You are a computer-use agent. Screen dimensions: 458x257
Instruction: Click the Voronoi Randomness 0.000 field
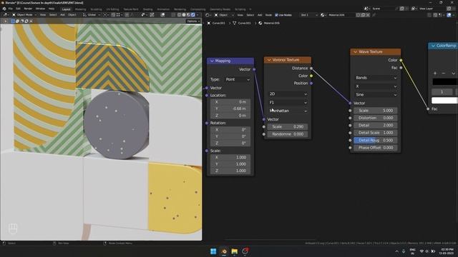coord(288,134)
